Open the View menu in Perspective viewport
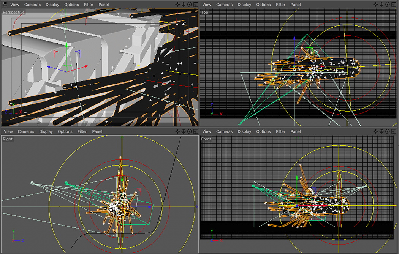 [x=15, y=5]
